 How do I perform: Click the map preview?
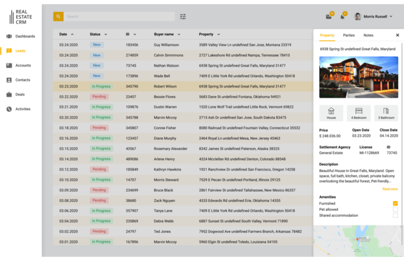(357, 241)
